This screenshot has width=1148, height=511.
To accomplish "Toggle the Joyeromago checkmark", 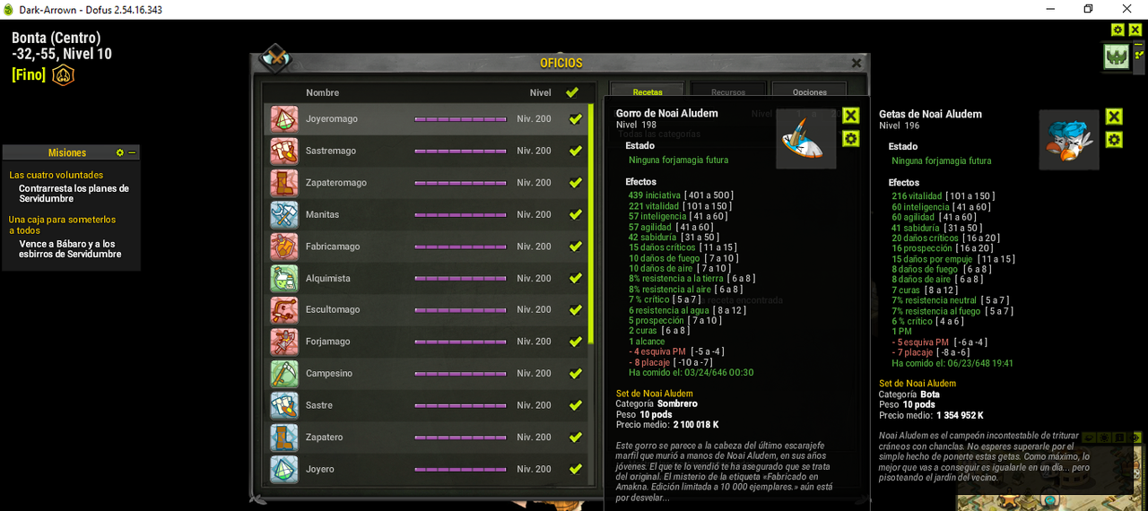I will pyautogui.click(x=575, y=119).
